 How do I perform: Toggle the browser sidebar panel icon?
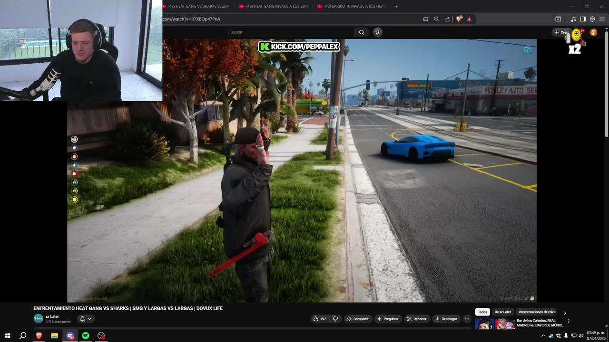click(x=583, y=19)
